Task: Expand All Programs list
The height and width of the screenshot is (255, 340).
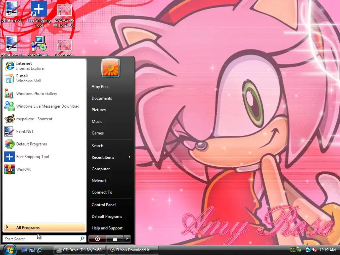Action: pyautogui.click(x=44, y=228)
